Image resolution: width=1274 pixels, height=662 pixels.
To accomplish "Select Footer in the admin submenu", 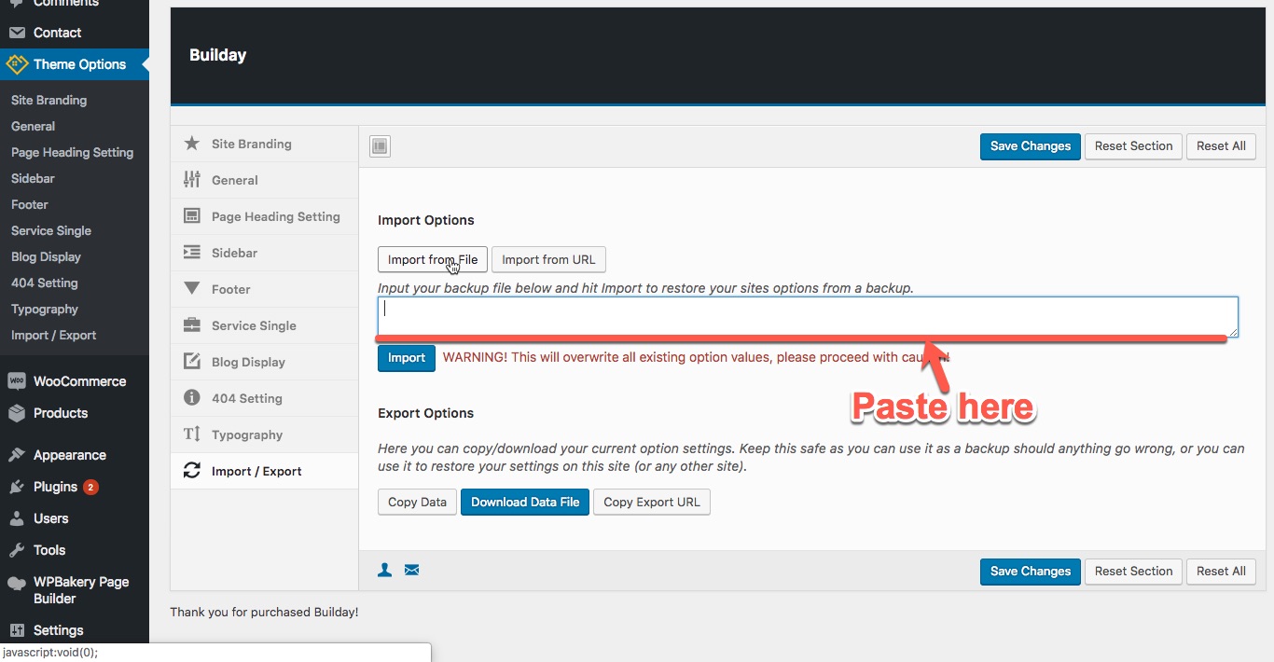I will tap(29, 204).
